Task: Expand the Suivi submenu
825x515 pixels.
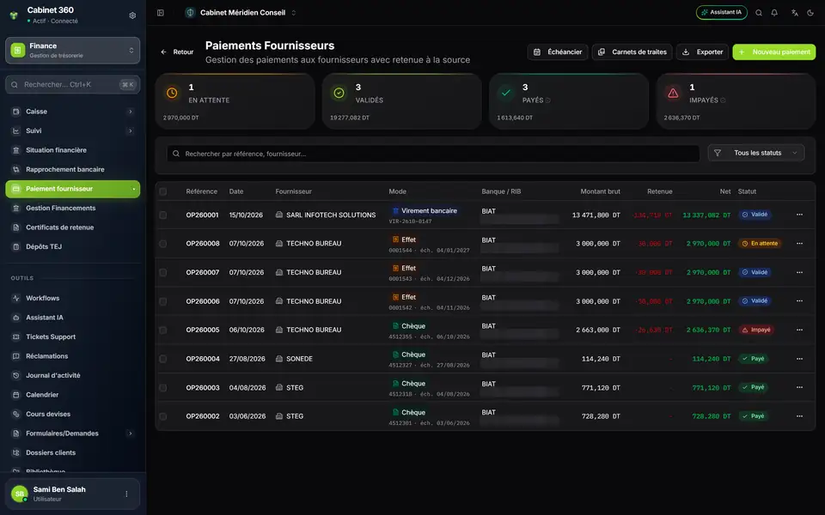Action: click(131, 130)
